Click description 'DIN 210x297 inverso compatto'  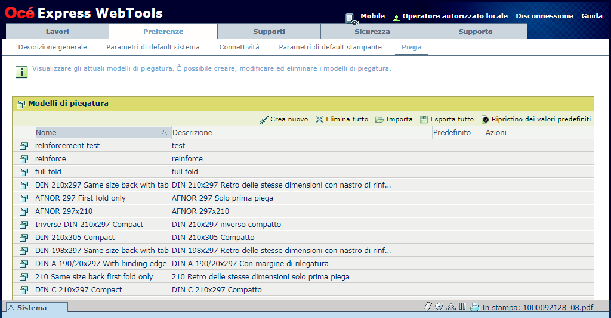226,224
